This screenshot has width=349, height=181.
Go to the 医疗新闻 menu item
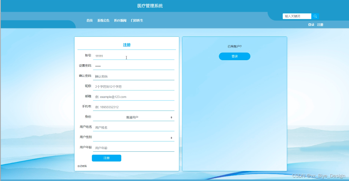pyautogui.click(x=120, y=21)
